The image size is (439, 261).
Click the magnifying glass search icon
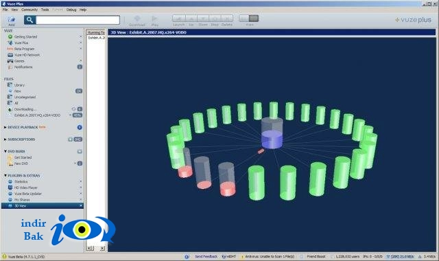29,20
